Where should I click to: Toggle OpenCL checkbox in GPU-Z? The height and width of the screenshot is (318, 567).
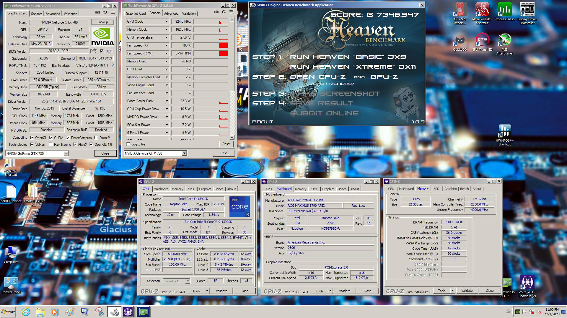32,138
